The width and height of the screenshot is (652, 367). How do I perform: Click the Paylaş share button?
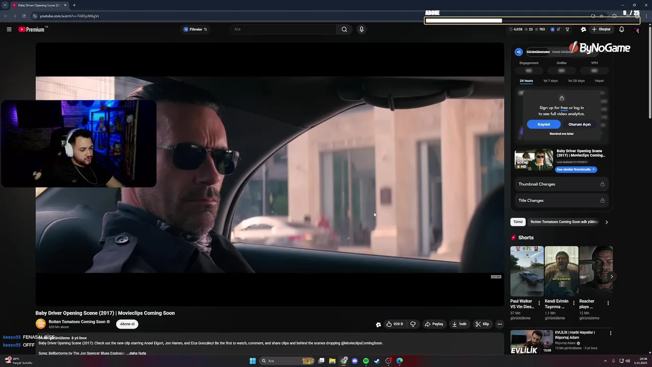coord(434,324)
